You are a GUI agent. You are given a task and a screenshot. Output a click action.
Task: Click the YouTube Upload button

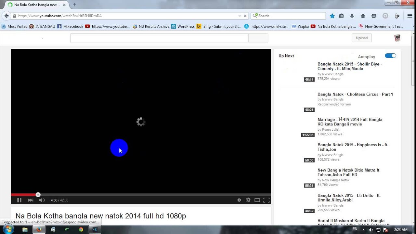tap(362, 38)
